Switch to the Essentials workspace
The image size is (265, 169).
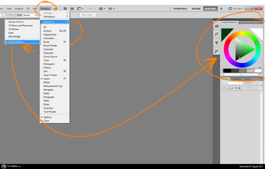180,9
